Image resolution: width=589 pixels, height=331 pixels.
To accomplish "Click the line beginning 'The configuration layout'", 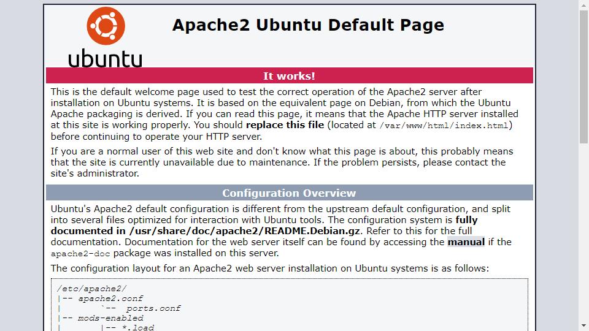I will click(270, 268).
